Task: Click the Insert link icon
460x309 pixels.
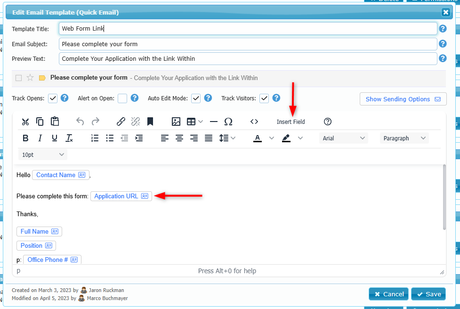Action: click(121, 122)
